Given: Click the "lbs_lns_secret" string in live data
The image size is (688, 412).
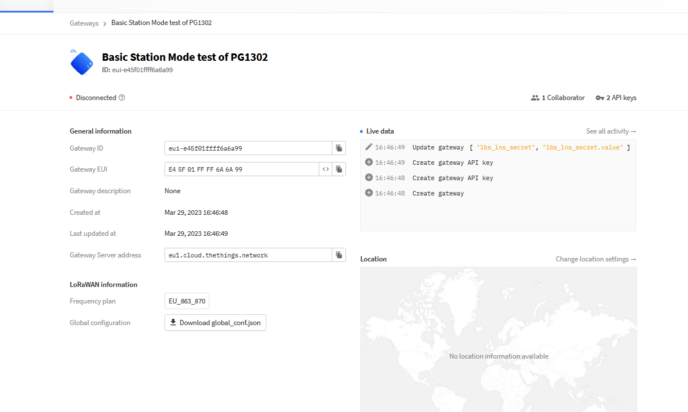Looking at the screenshot, I should (x=506, y=147).
